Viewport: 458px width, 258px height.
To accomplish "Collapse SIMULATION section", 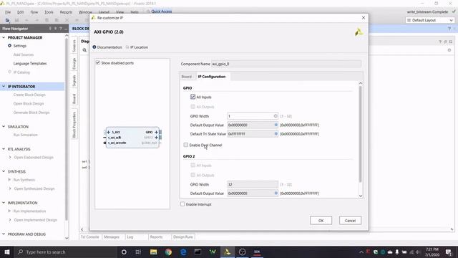I will point(4,126).
